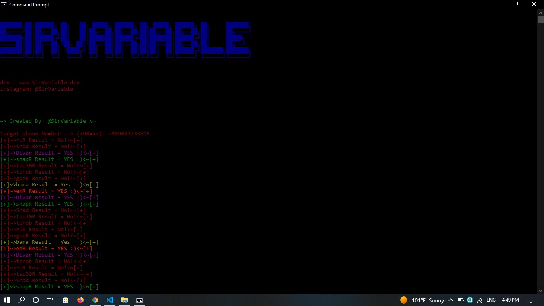Launch the Microsoft Store
The image size is (544, 306).
65,300
